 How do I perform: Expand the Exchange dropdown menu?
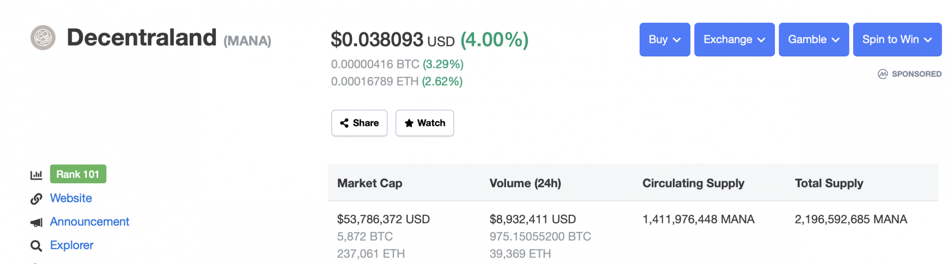tap(735, 39)
